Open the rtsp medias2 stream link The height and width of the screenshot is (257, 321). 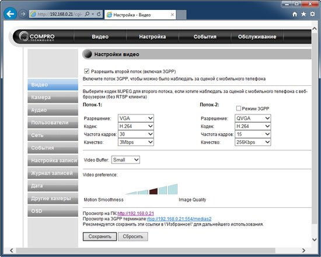179,219
